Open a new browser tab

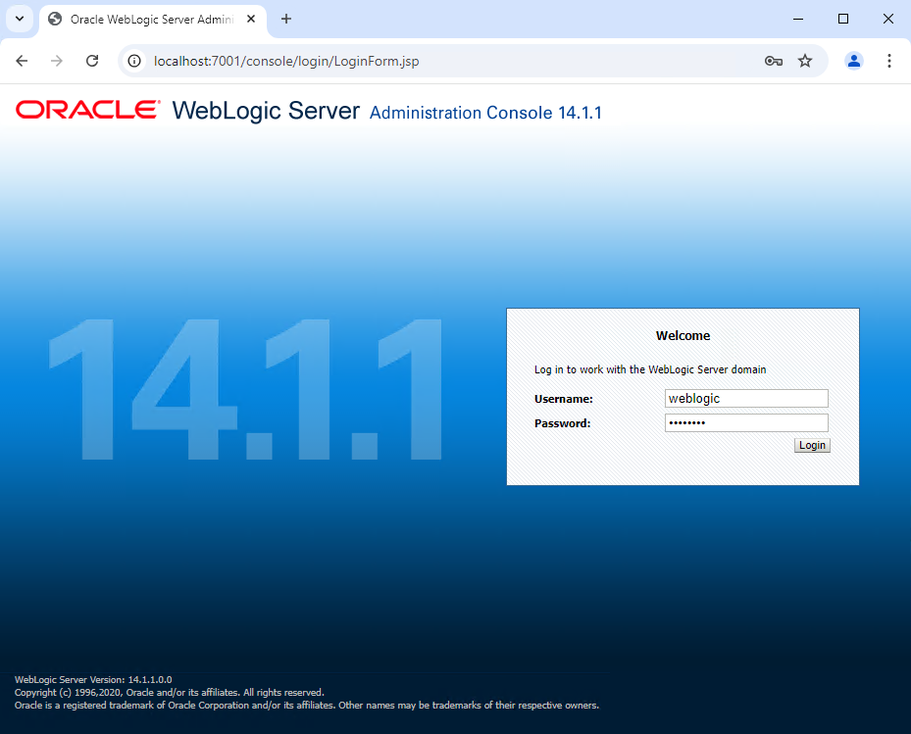285,20
